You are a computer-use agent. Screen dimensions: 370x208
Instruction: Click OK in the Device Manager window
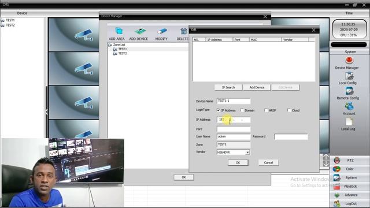184,177
